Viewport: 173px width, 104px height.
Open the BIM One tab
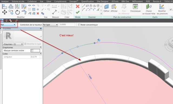pyautogui.click(x=125, y=1)
